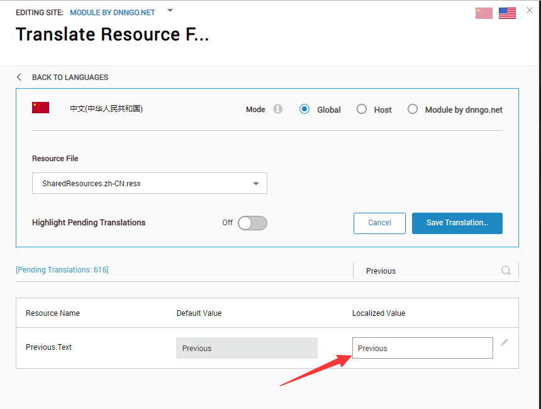Open the Resource File dropdown

click(x=149, y=183)
